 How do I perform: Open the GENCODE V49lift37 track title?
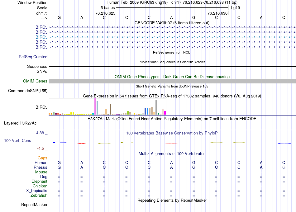pyautogui.click(x=172, y=23)
